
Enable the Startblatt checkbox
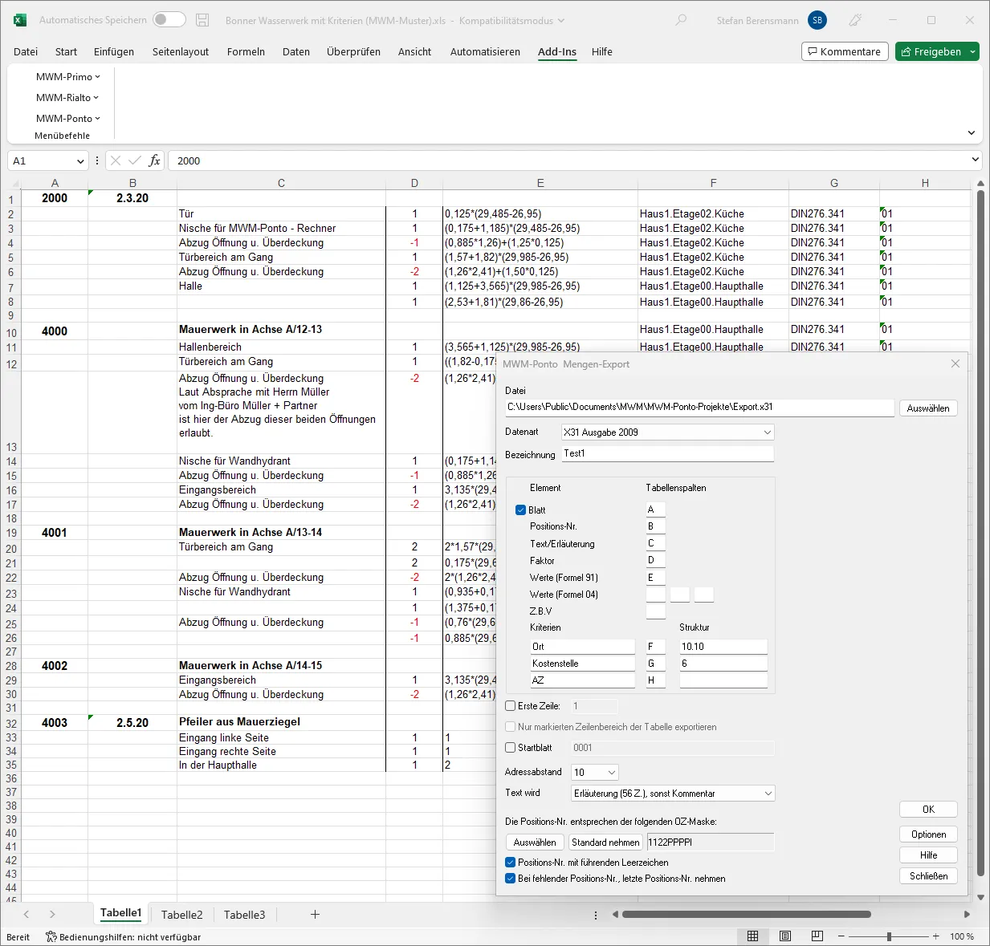511,747
